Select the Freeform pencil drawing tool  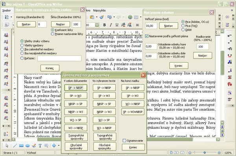pos(34,145)
